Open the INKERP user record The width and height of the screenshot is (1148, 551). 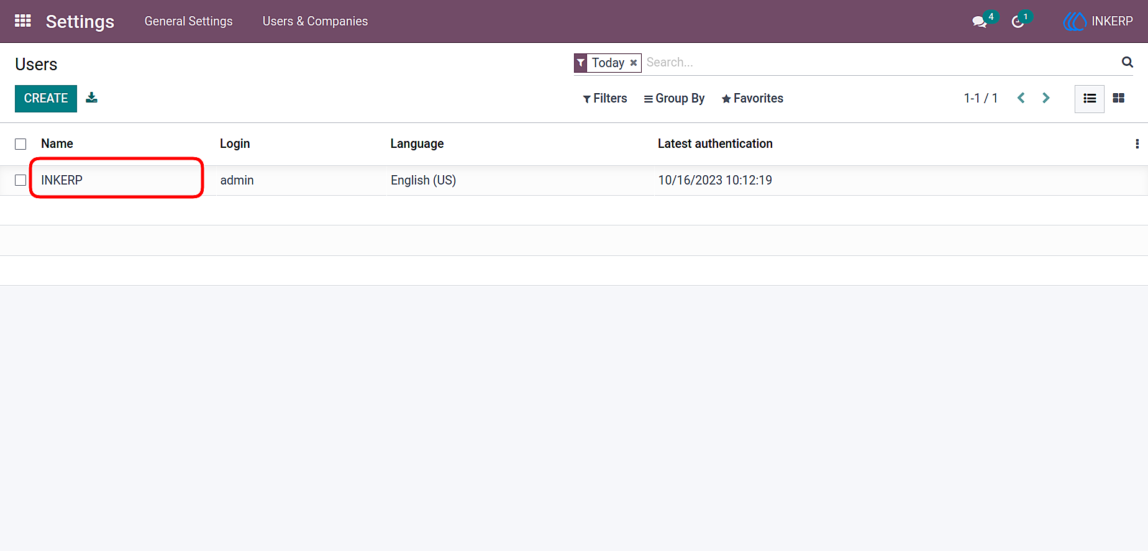(61, 180)
